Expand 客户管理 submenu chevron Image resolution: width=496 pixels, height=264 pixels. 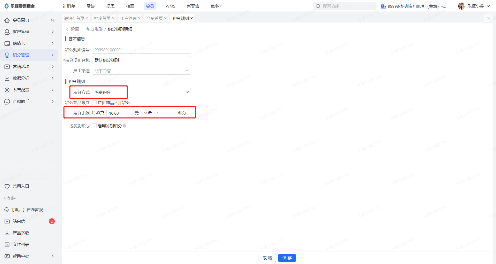pos(53,32)
